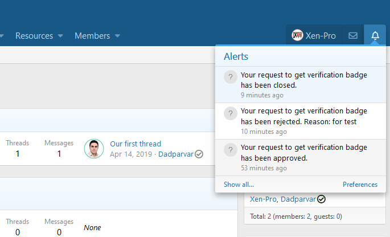Open the Members menu item
Viewport: 390px width, 237px height.
click(92, 36)
